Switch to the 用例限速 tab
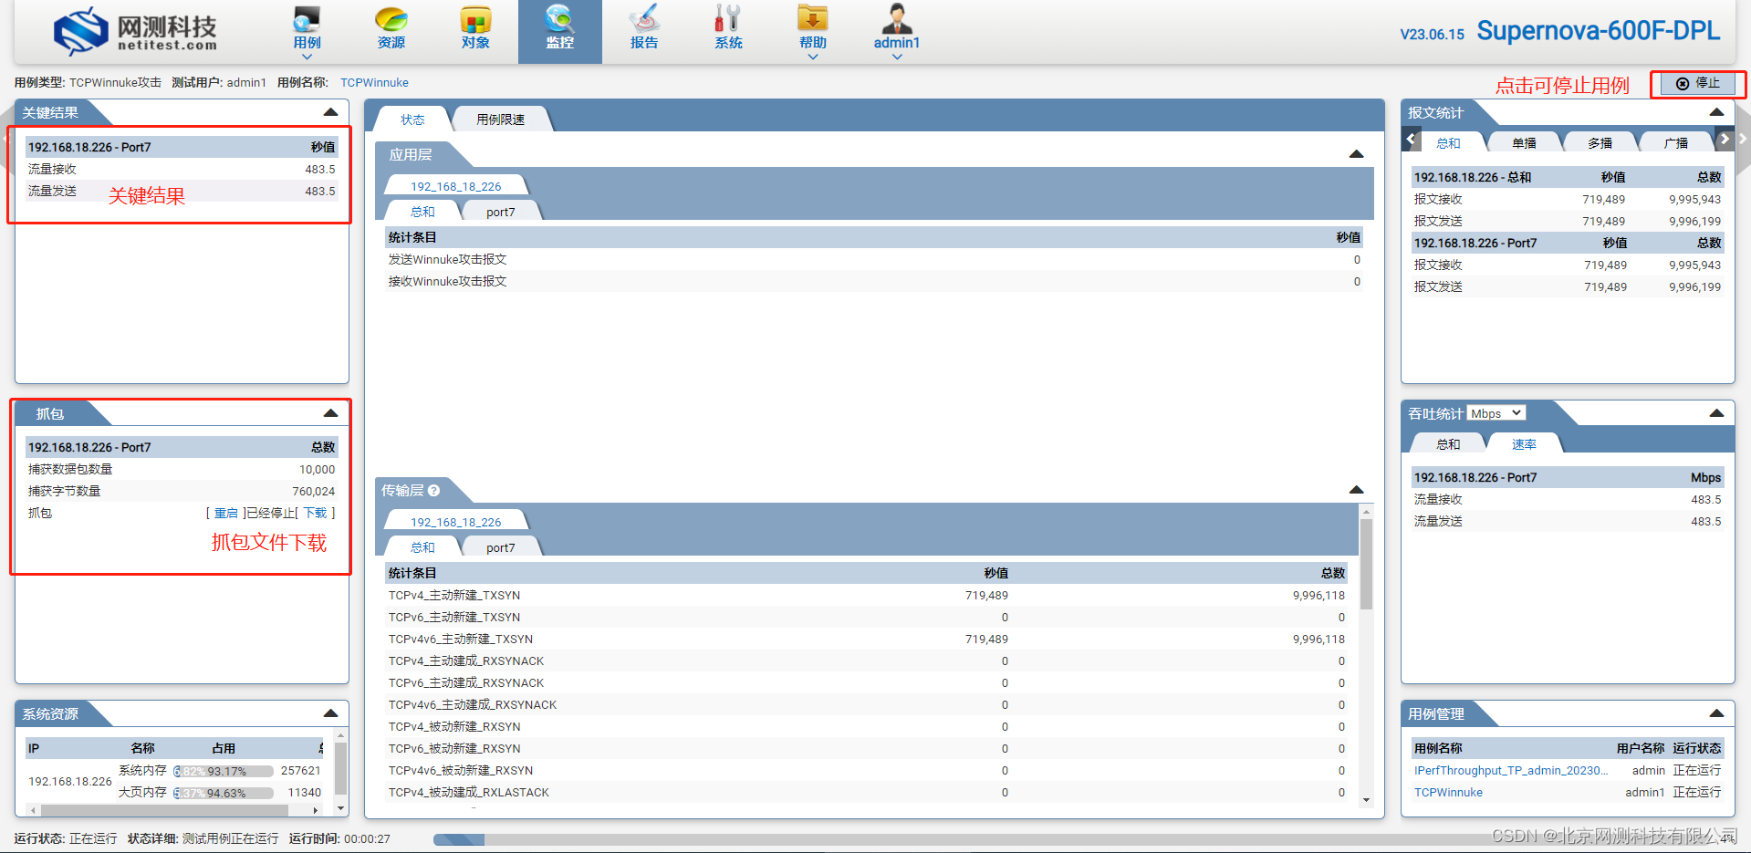The height and width of the screenshot is (853, 1751). [500, 120]
